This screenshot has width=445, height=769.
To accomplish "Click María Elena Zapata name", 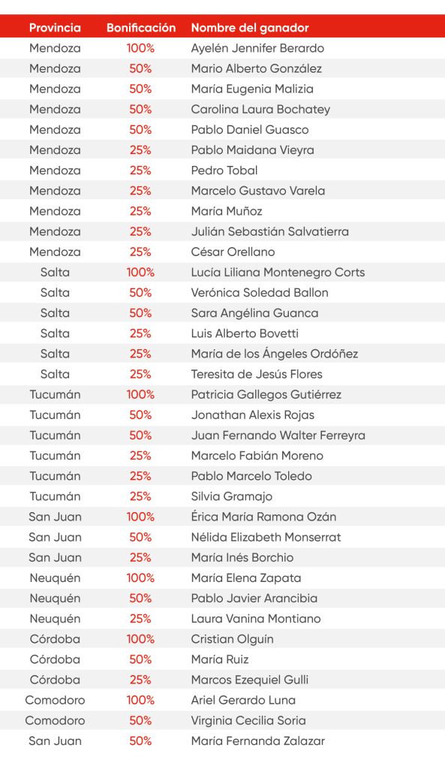I will [x=246, y=578].
